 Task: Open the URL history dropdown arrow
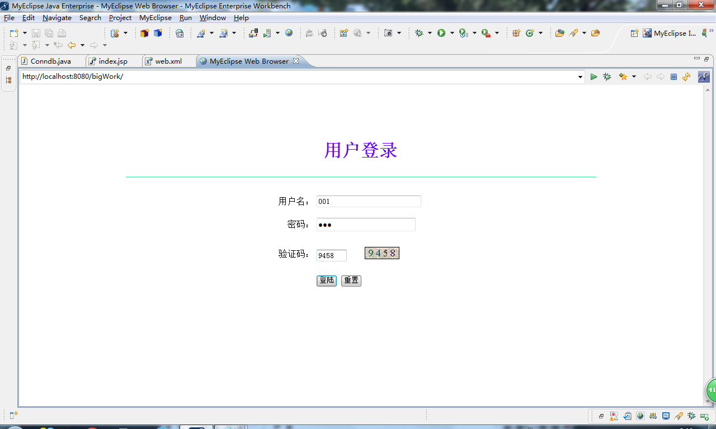coord(581,77)
